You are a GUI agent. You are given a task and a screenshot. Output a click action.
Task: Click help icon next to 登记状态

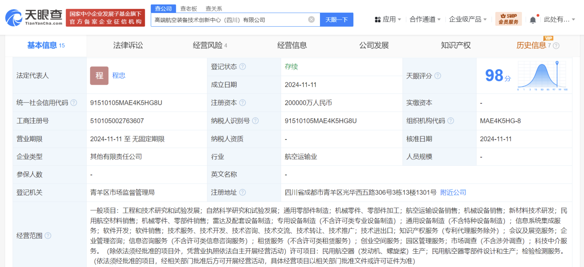[243, 67]
